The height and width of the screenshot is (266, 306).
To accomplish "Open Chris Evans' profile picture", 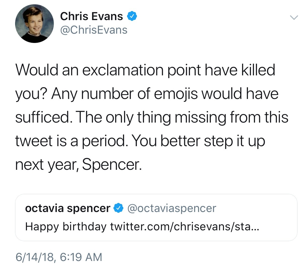I will coord(34,24).
